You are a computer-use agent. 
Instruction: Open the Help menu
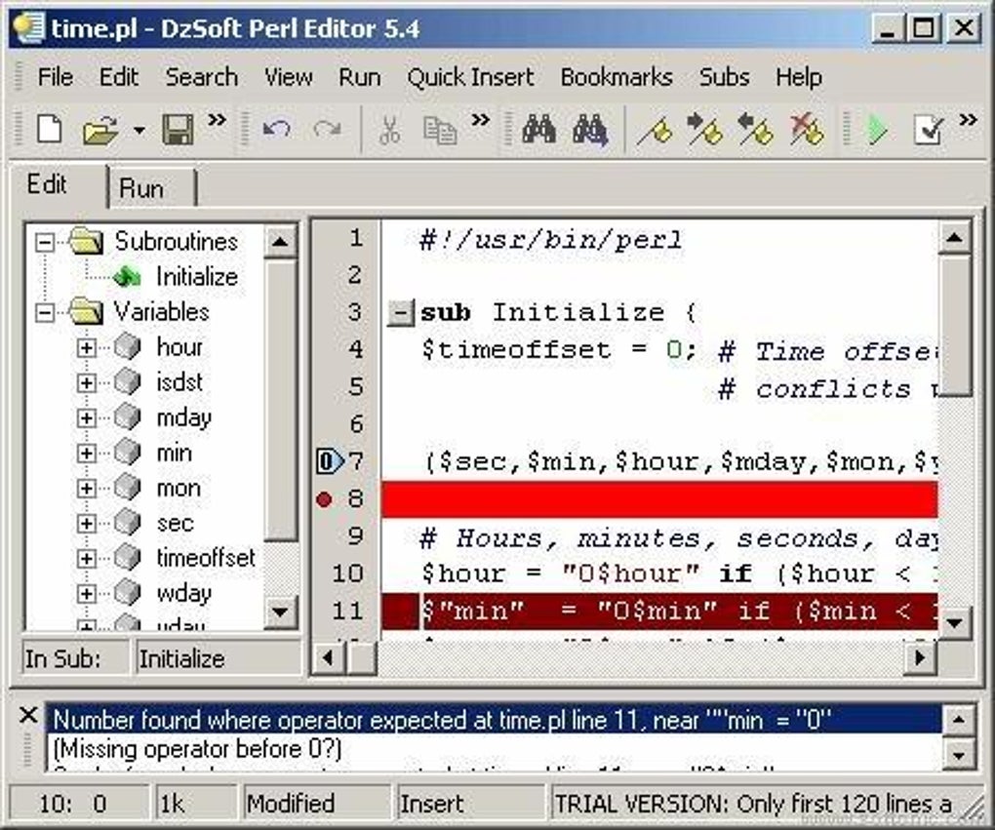coord(799,77)
